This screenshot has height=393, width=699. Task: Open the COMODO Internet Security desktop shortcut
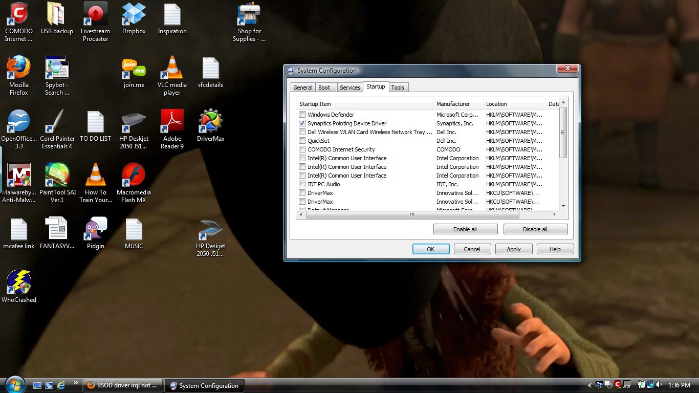click(19, 21)
